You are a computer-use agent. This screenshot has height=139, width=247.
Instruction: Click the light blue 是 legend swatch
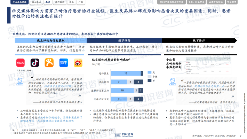click(150, 72)
